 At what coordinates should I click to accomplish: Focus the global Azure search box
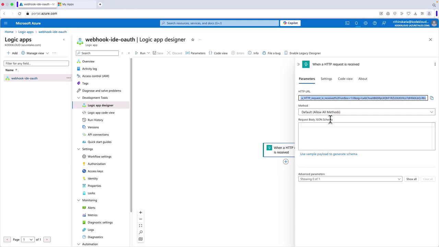(x=219, y=23)
